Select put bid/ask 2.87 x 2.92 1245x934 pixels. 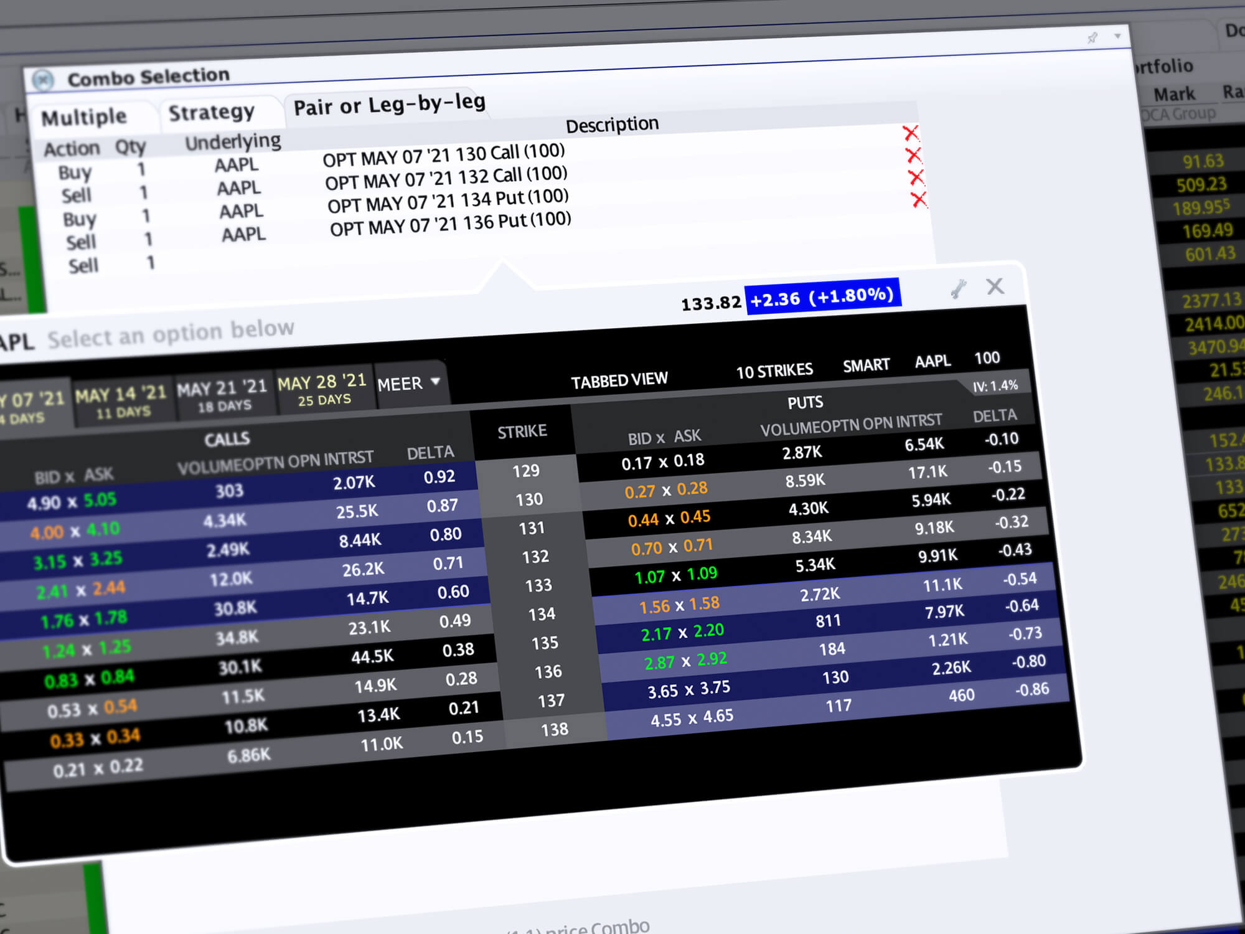point(686,661)
